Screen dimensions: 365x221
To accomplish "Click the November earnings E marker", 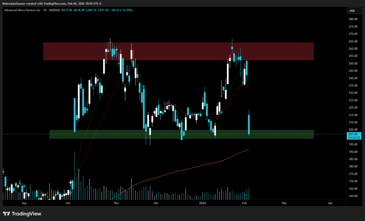I will [119, 196].
